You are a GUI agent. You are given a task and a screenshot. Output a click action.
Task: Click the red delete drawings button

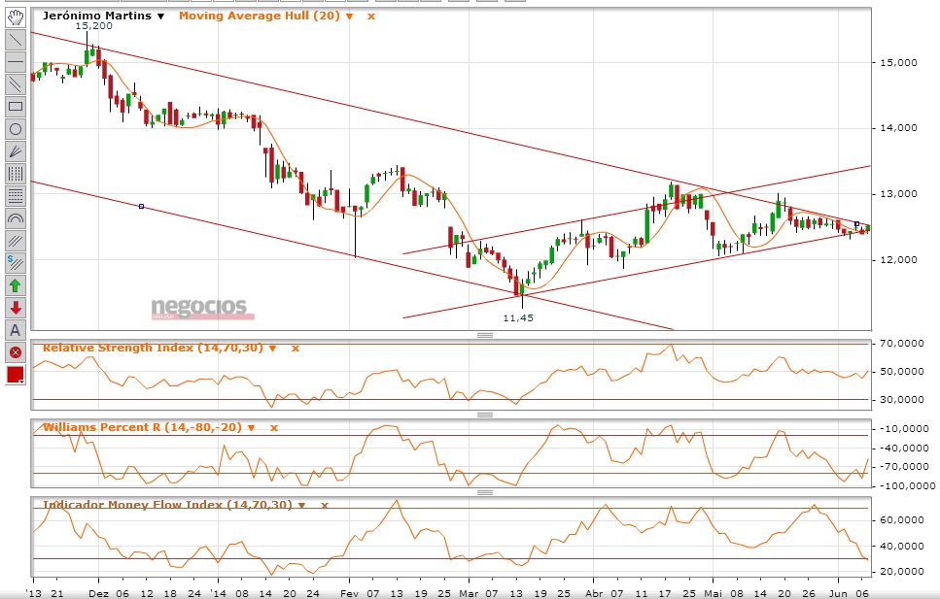coord(16,352)
